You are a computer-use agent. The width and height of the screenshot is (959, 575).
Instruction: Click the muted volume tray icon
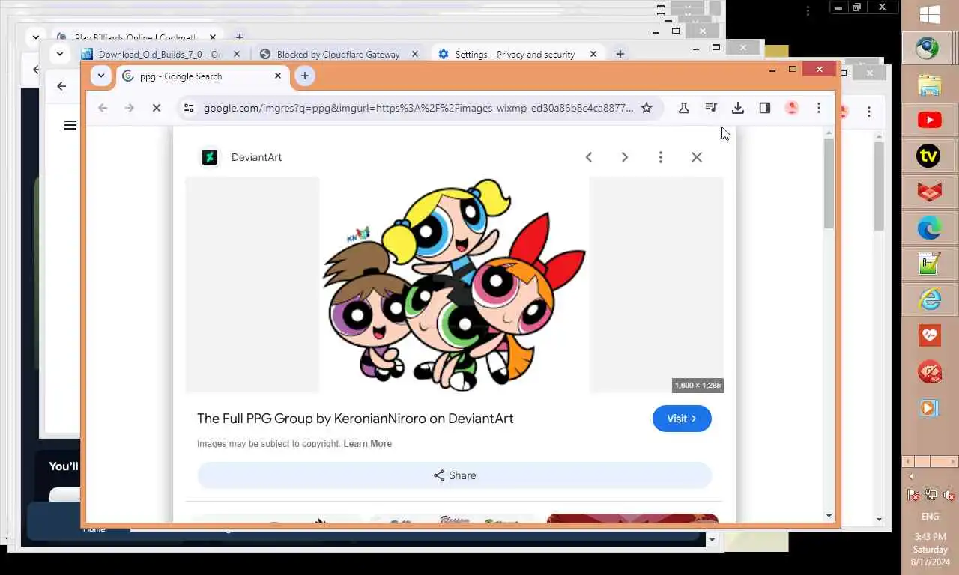[948, 495]
